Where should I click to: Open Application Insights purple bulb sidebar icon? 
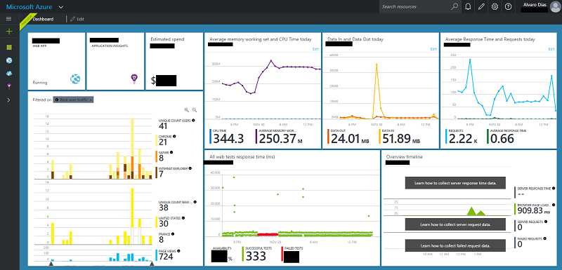pos(9,86)
